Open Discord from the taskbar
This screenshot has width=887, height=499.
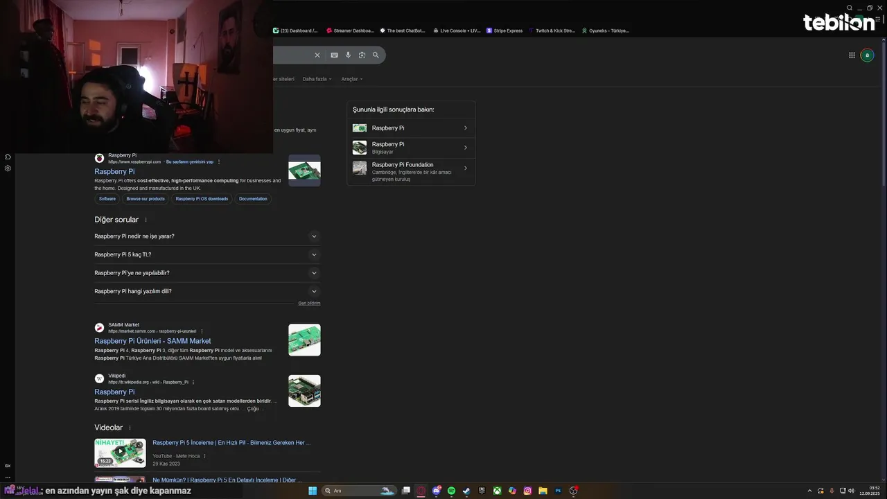(x=437, y=491)
